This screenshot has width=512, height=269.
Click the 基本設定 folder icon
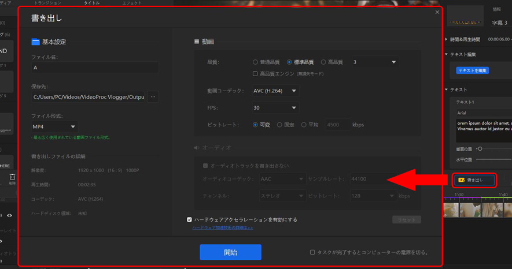(x=36, y=42)
